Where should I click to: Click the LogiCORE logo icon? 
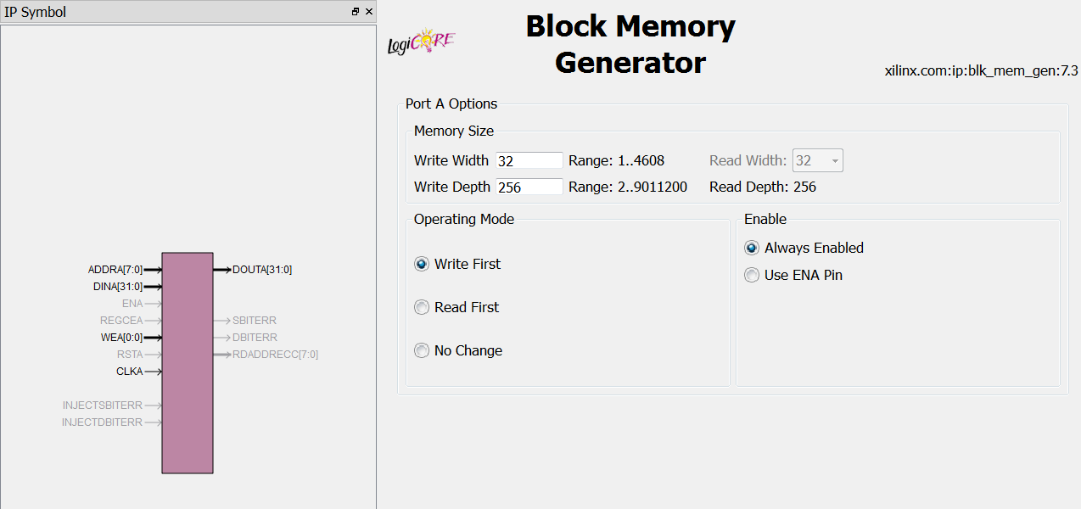pos(422,43)
